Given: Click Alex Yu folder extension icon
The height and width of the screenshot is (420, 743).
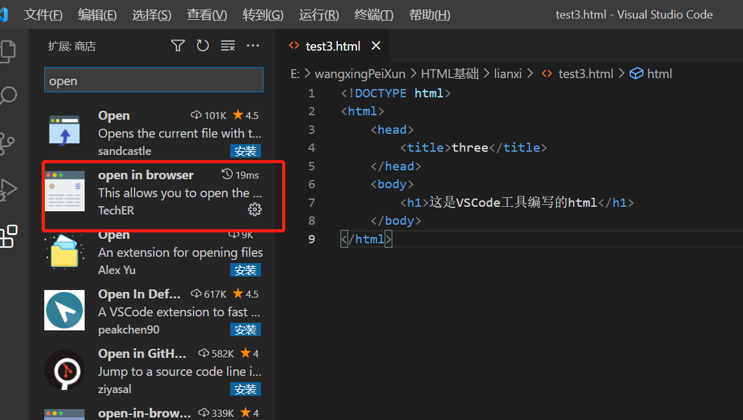Looking at the screenshot, I should click(x=65, y=252).
